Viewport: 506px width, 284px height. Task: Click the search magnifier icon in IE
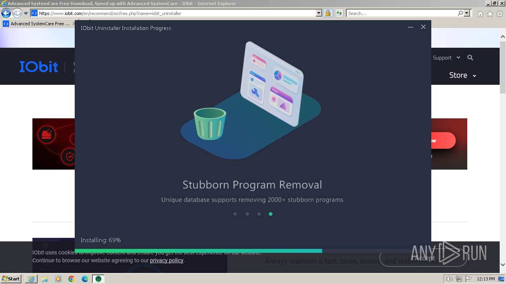coord(461,13)
